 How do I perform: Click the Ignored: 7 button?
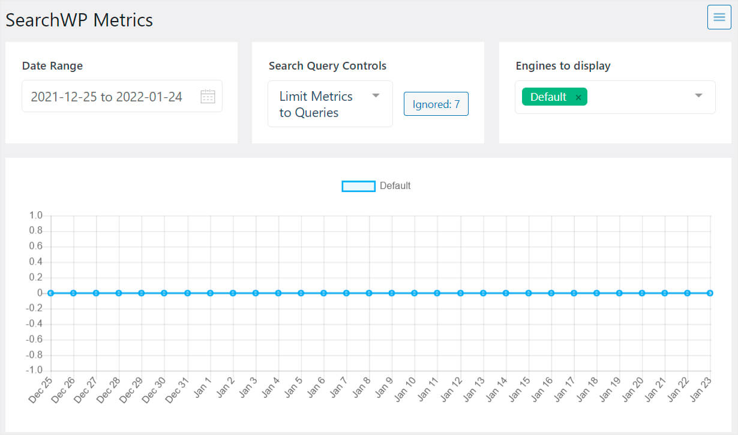(x=436, y=103)
